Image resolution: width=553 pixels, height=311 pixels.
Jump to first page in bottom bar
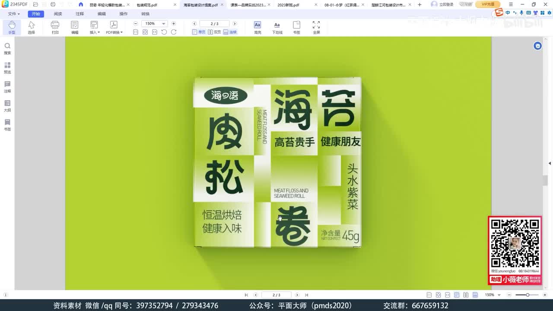[246, 295]
